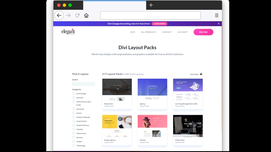Open the browser home icon
The width and height of the screenshot is (271, 152).
[x=86, y=15]
